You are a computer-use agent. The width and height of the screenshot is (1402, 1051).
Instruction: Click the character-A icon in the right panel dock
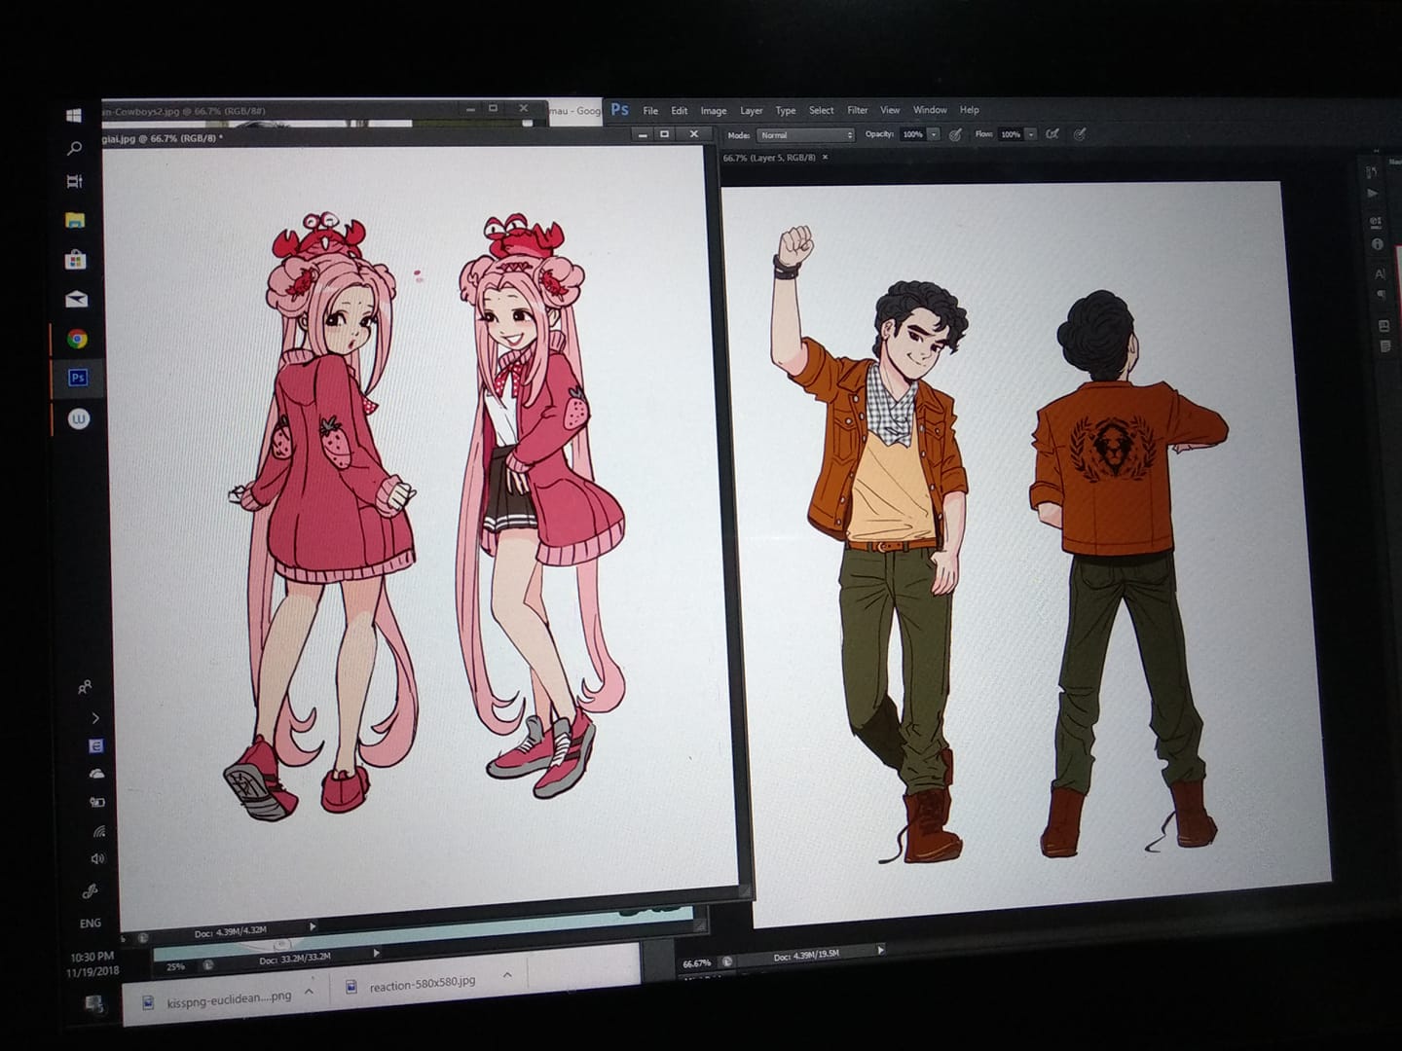pos(1381,273)
